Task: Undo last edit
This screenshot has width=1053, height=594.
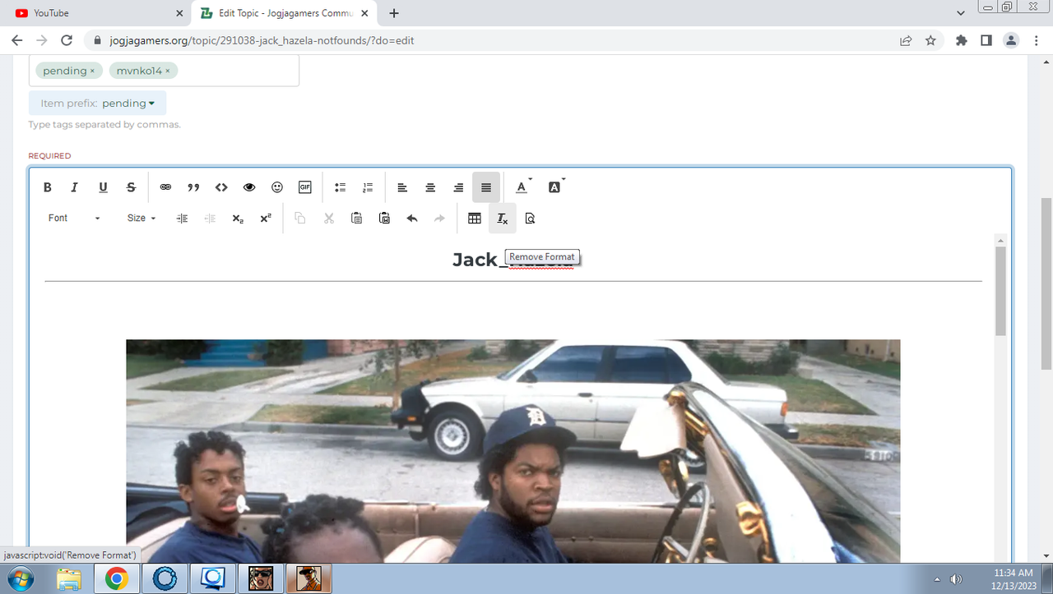Action: pos(412,219)
